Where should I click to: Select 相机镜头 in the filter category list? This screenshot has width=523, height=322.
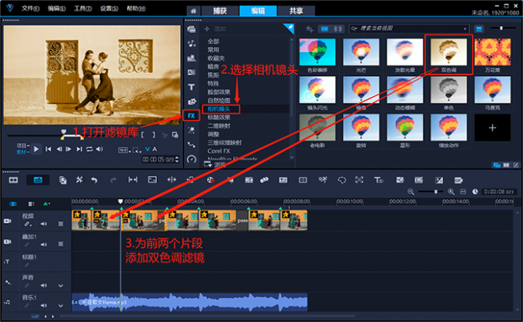221,110
